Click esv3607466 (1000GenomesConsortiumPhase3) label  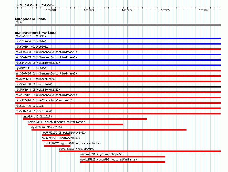tap(46, 73)
